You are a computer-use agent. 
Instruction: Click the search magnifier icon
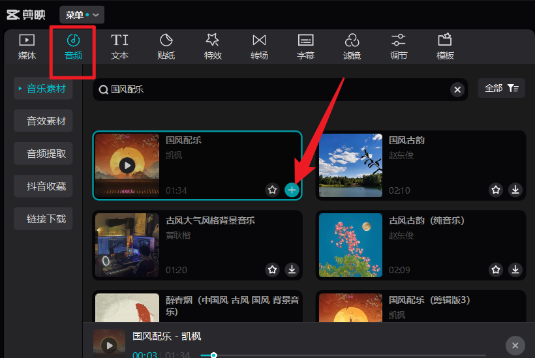click(x=103, y=90)
